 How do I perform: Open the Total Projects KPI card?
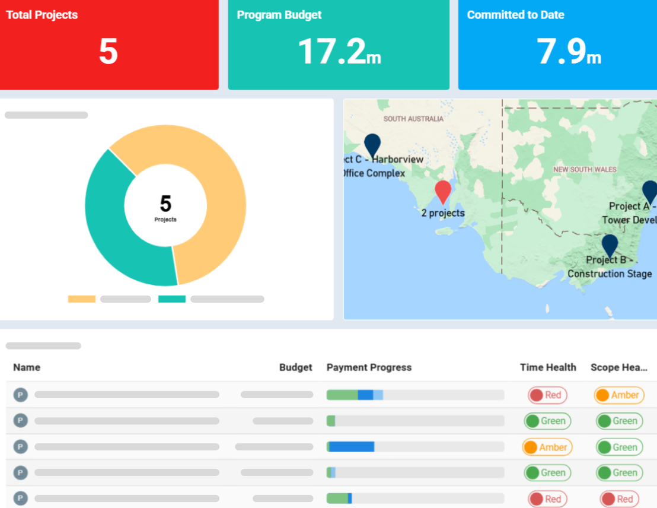coord(110,45)
